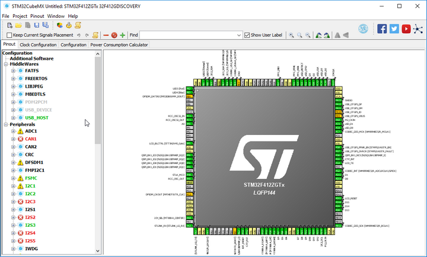Click the best-fit magnifier icon
Screen dimensions: 427x257
299,35
